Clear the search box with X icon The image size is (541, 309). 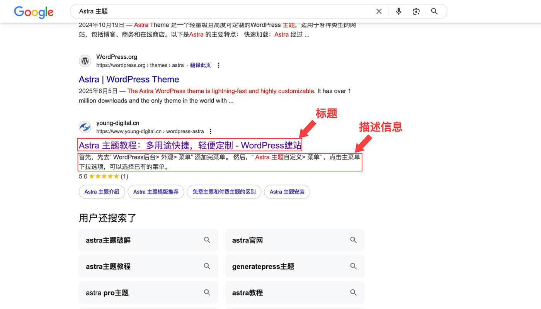pos(379,12)
